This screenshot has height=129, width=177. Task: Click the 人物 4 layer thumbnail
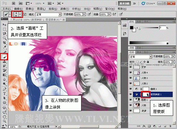pos(137,73)
